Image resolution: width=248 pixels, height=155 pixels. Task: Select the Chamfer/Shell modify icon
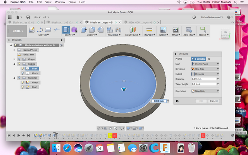tap(100, 30)
